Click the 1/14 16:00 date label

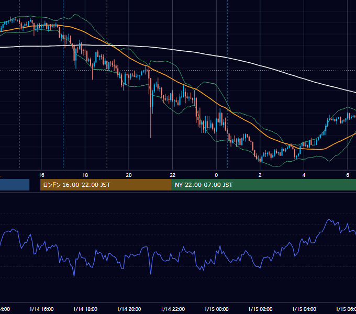click(x=41, y=309)
